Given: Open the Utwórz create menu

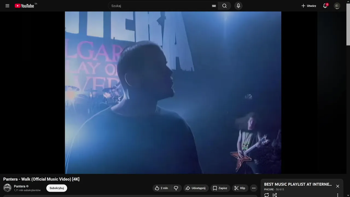Looking at the screenshot, I should (309, 6).
